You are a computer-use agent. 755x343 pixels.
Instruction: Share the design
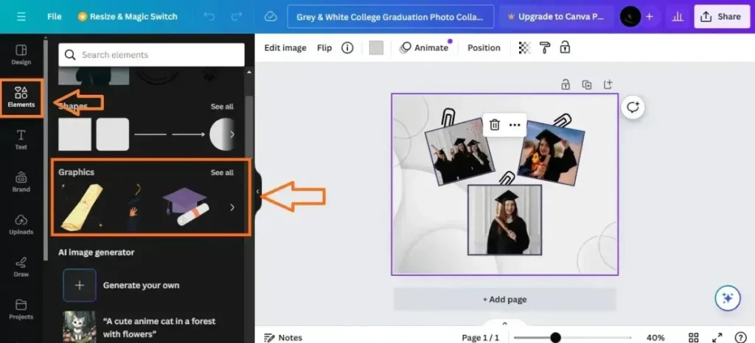(721, 17)
